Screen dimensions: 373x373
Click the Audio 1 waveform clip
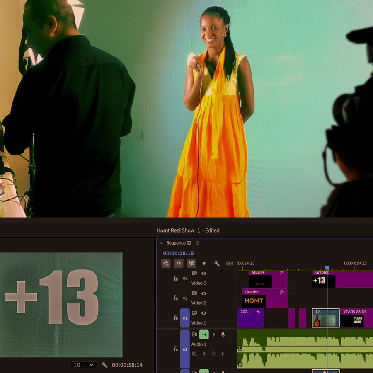point(305,349)
